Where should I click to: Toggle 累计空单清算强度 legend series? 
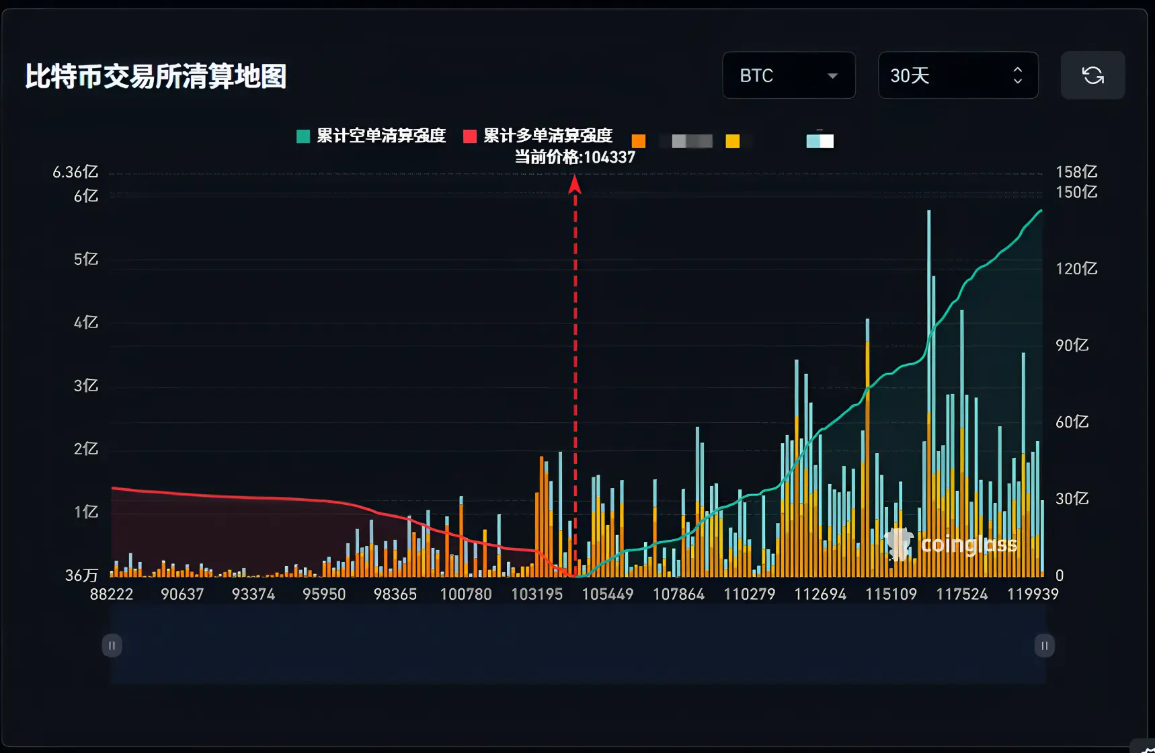pos(371,136)
